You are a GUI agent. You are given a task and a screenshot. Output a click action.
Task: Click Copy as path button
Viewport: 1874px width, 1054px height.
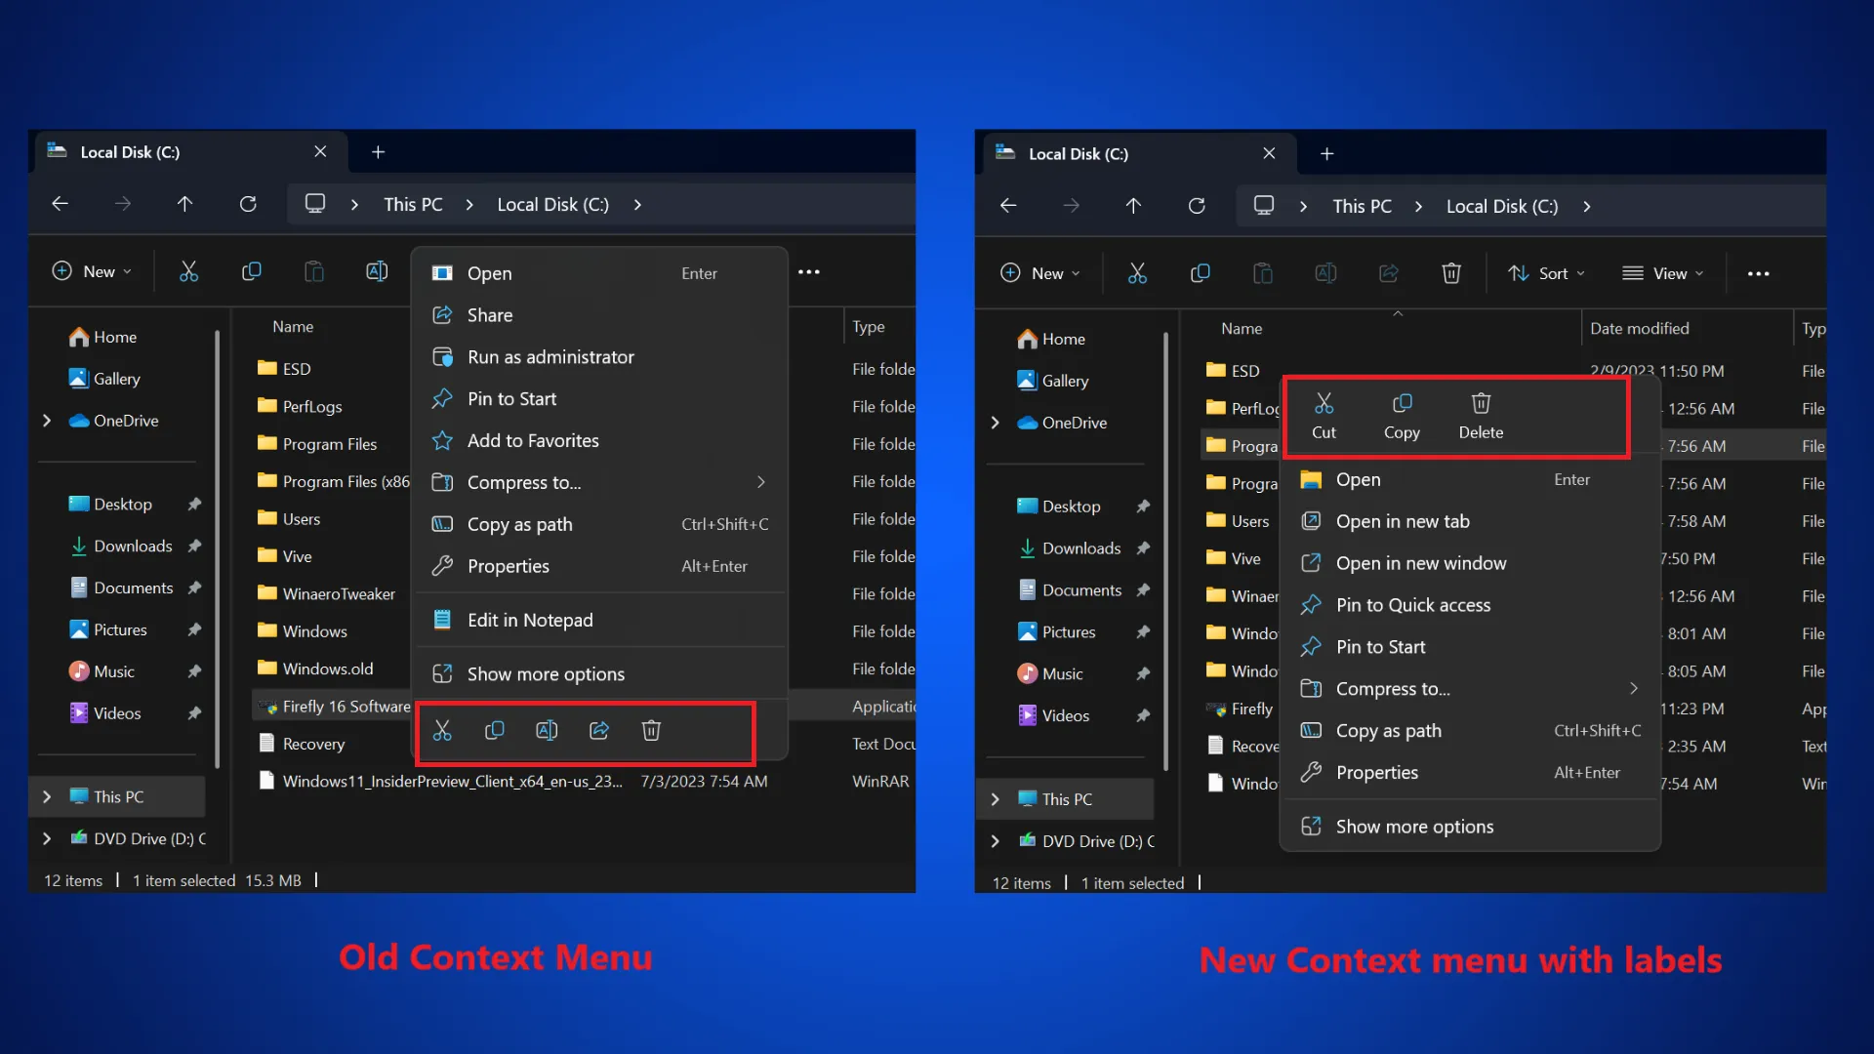(1389, 730)
